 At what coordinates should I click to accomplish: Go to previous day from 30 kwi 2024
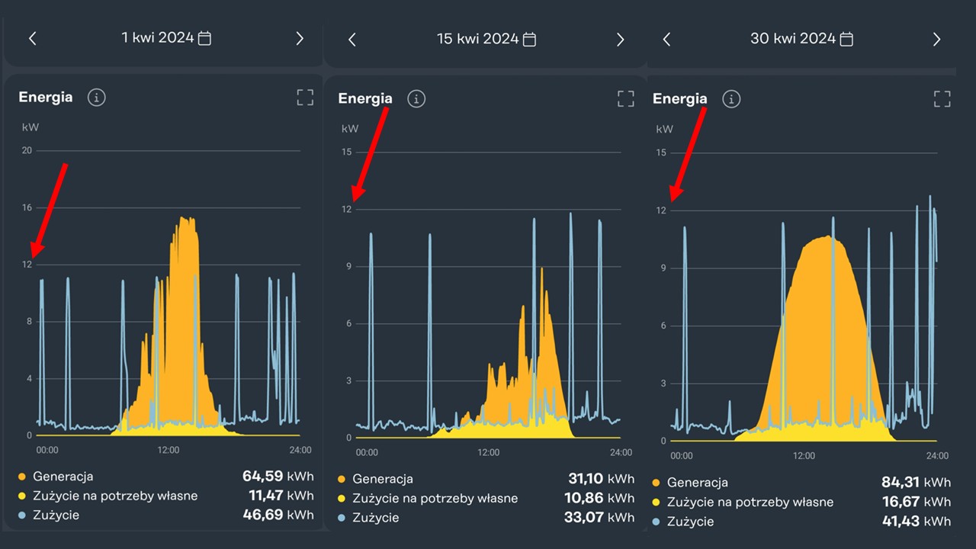(666, 39)
